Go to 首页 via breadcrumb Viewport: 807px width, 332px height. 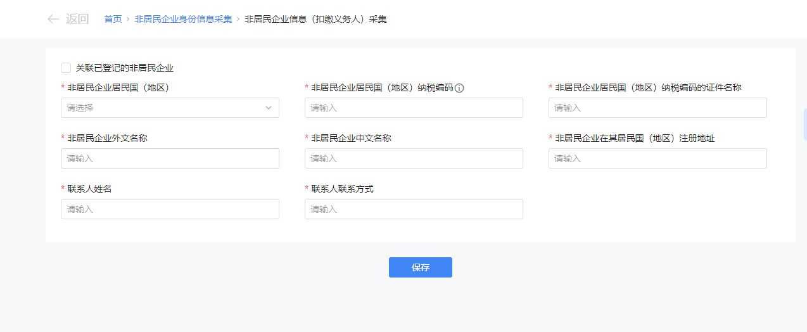pos(113,19)
